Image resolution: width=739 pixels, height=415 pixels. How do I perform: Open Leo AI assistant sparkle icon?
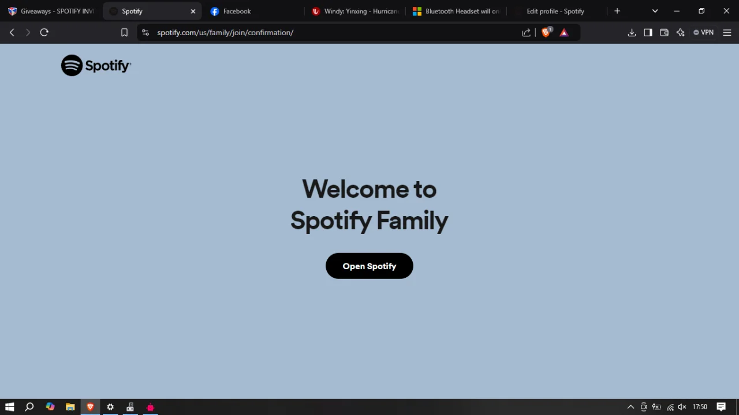[x=680, y=33]
